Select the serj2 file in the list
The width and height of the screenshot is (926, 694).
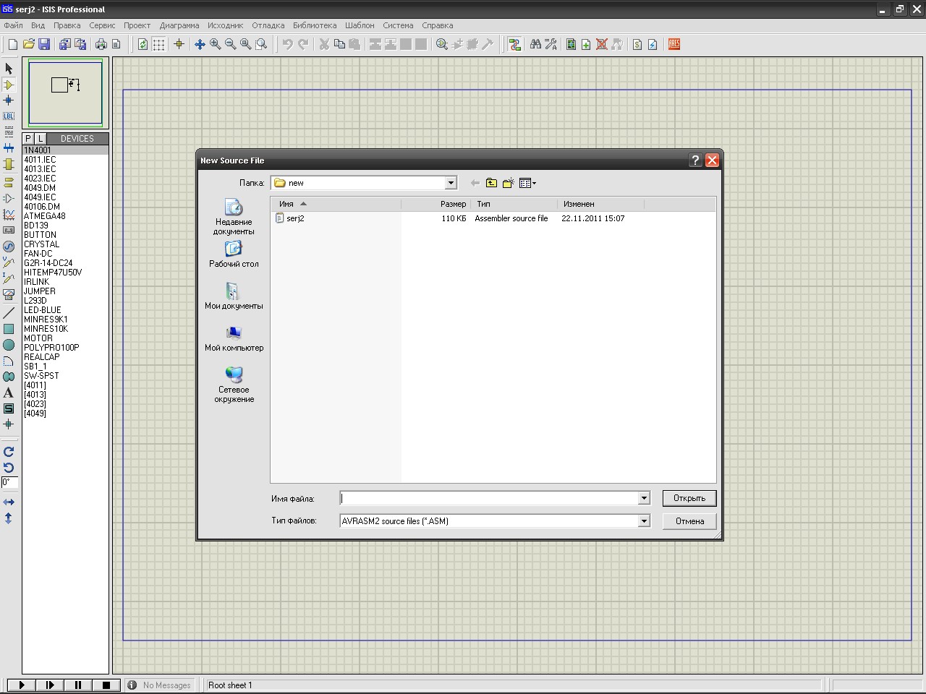[x=295, y=218]
